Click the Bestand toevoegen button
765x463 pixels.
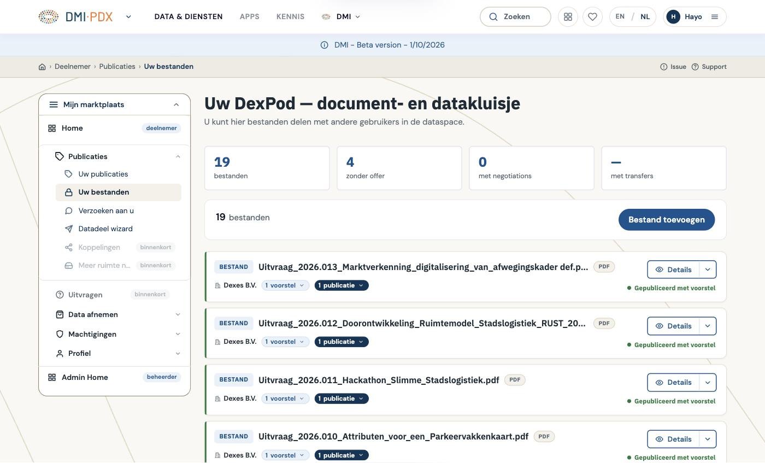tap(667, 220)
